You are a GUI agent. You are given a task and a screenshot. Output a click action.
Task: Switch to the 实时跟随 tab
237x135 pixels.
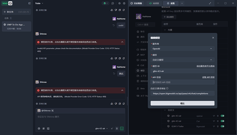coord(136,3)
